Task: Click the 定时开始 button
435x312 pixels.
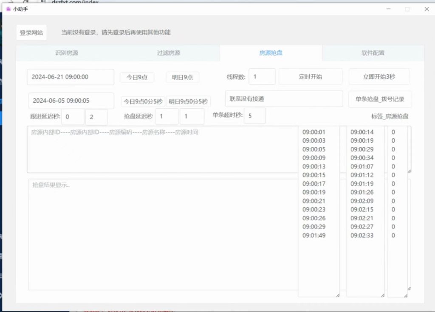Action: (310, 77)
